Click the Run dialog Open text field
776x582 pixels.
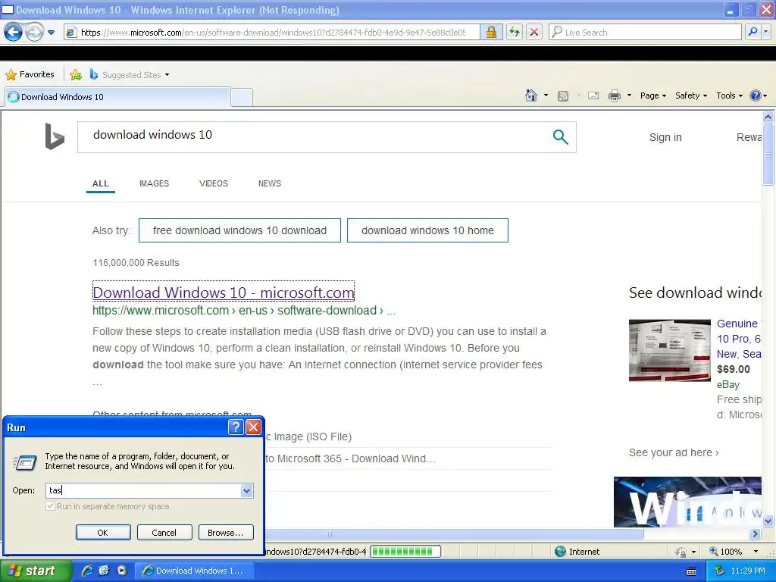[142, 490]
